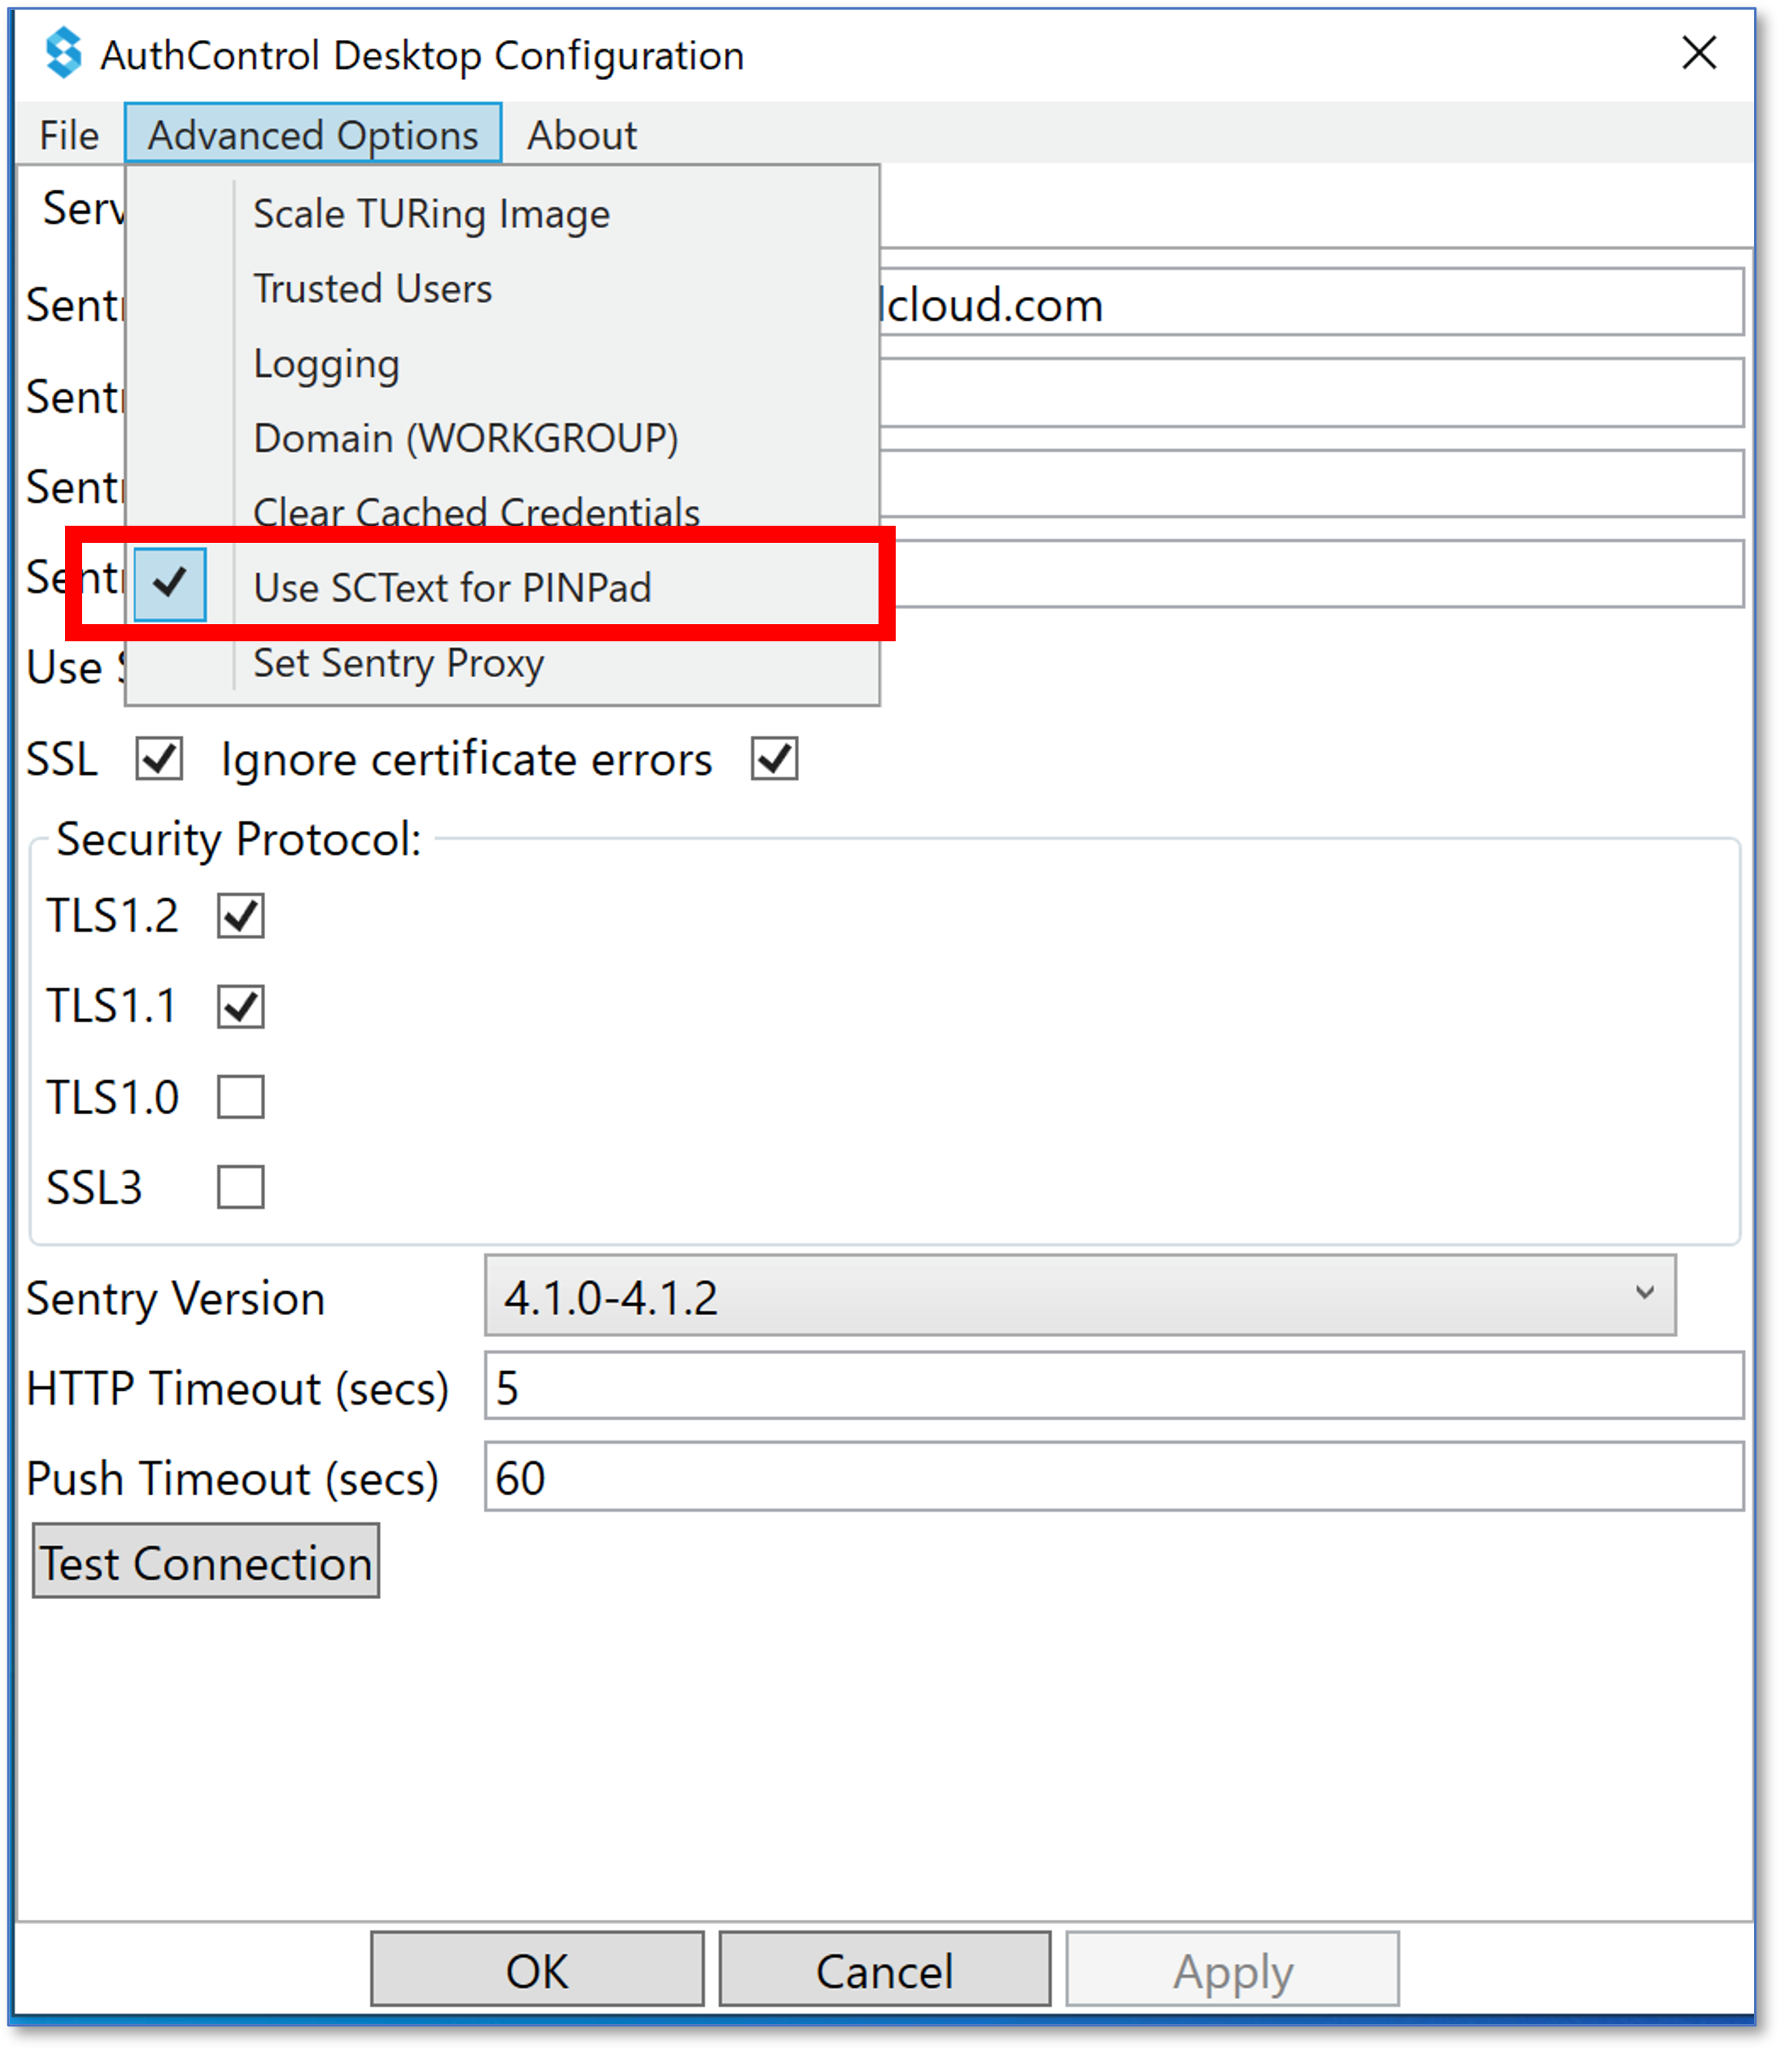Toggle Use SCText for PINPad option
This screenshot has width=1780, height=2050.
[503, 588]
